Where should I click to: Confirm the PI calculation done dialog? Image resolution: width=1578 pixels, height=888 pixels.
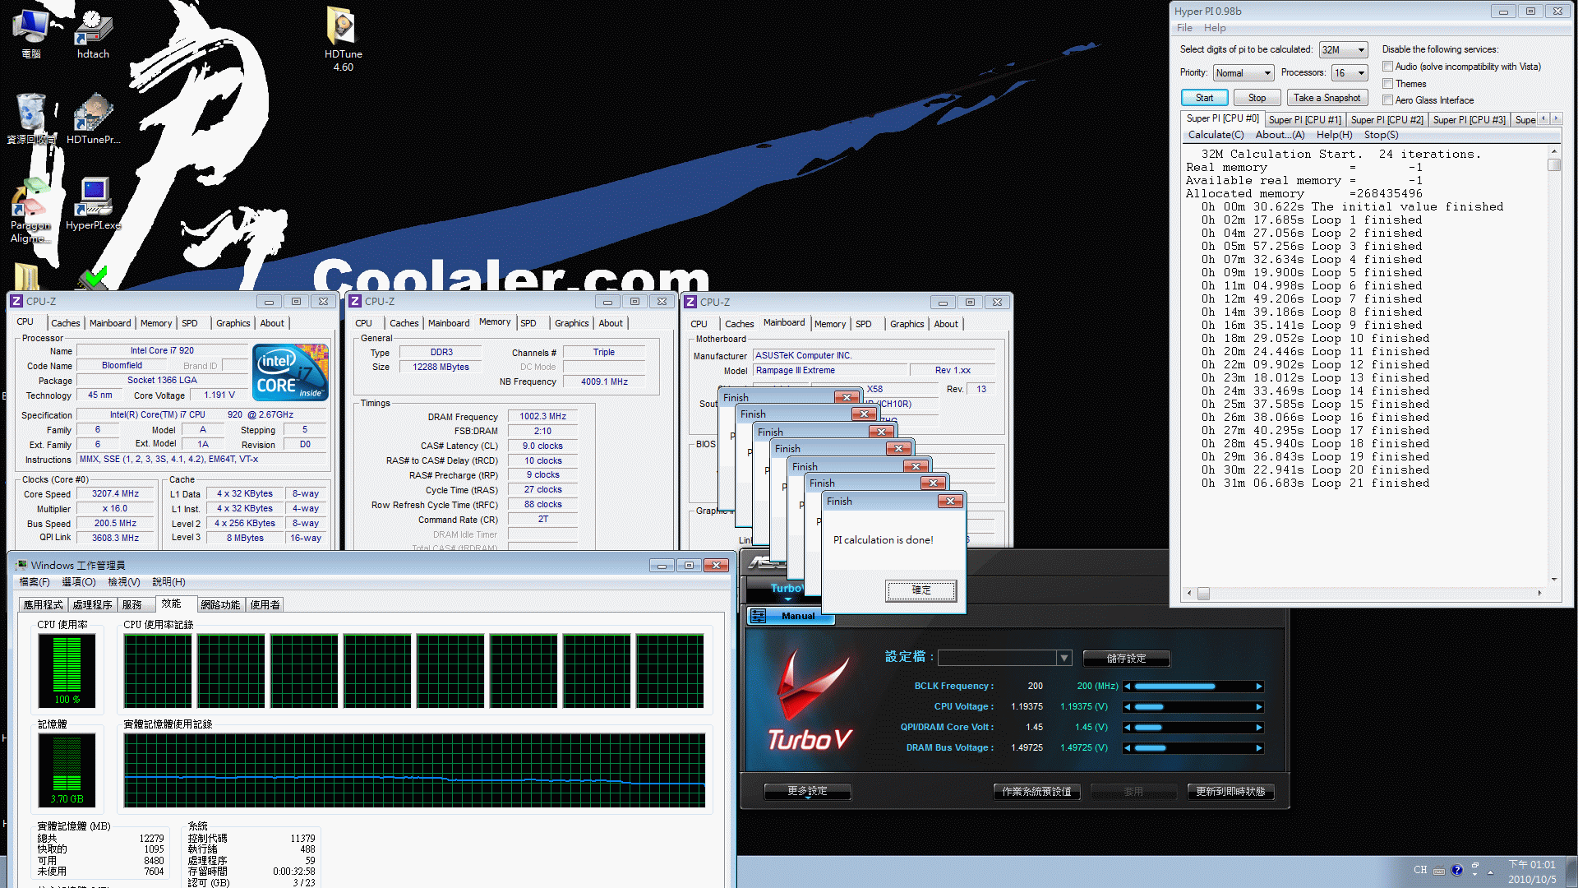click(920, 590)
